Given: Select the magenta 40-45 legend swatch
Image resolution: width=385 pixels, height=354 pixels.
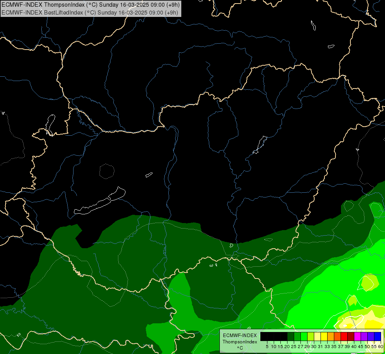Looking at the screenshot, I should pos(357,336).
